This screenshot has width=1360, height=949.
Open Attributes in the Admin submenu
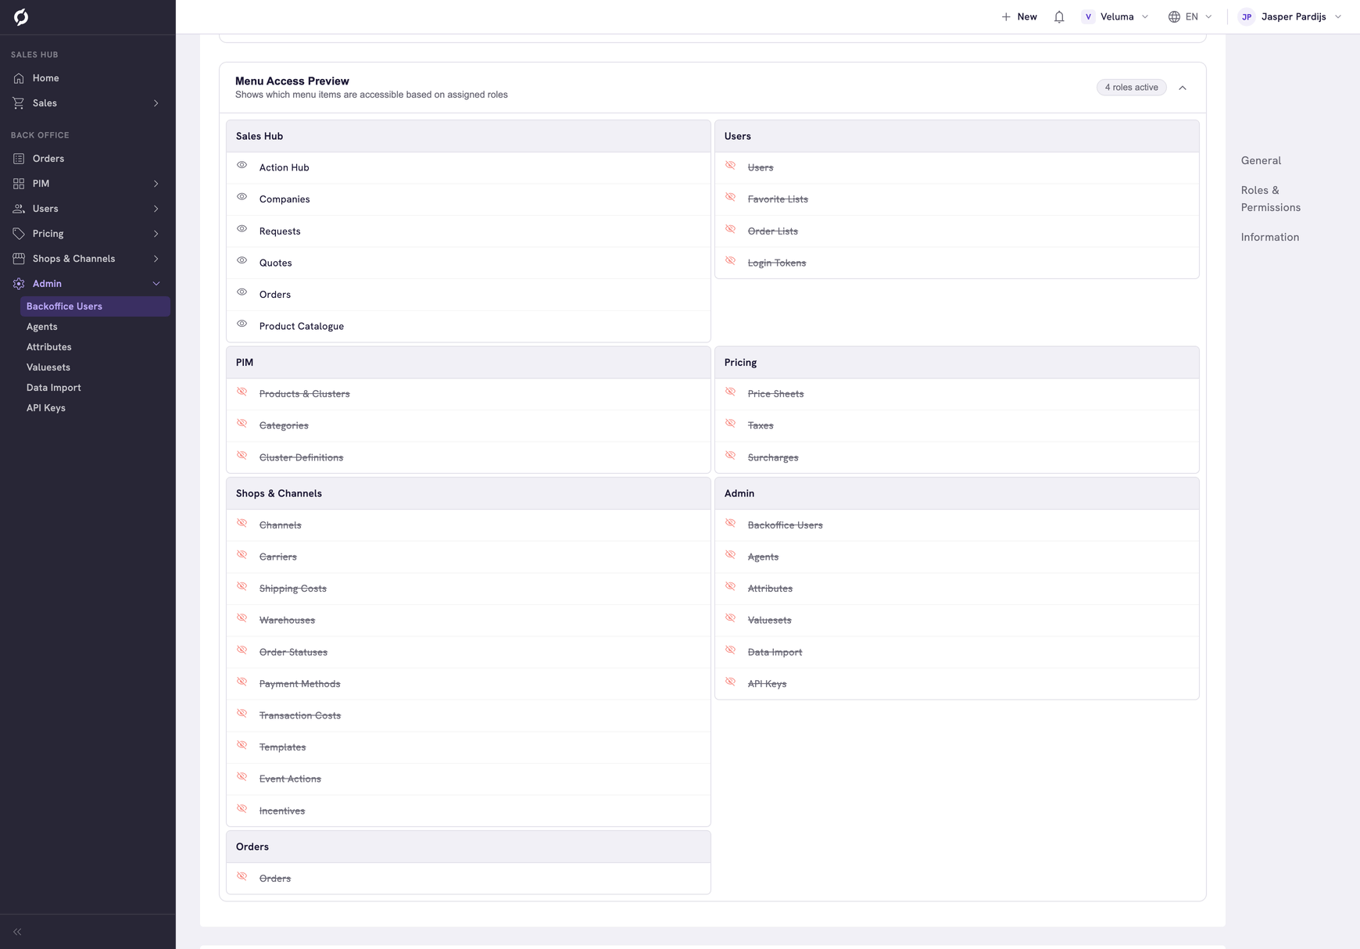[x=49, y=347]
